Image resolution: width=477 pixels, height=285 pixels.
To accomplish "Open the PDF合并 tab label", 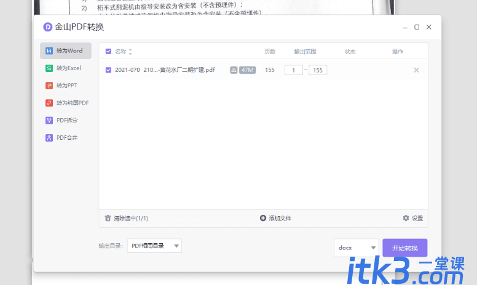I will click(67, 138).
